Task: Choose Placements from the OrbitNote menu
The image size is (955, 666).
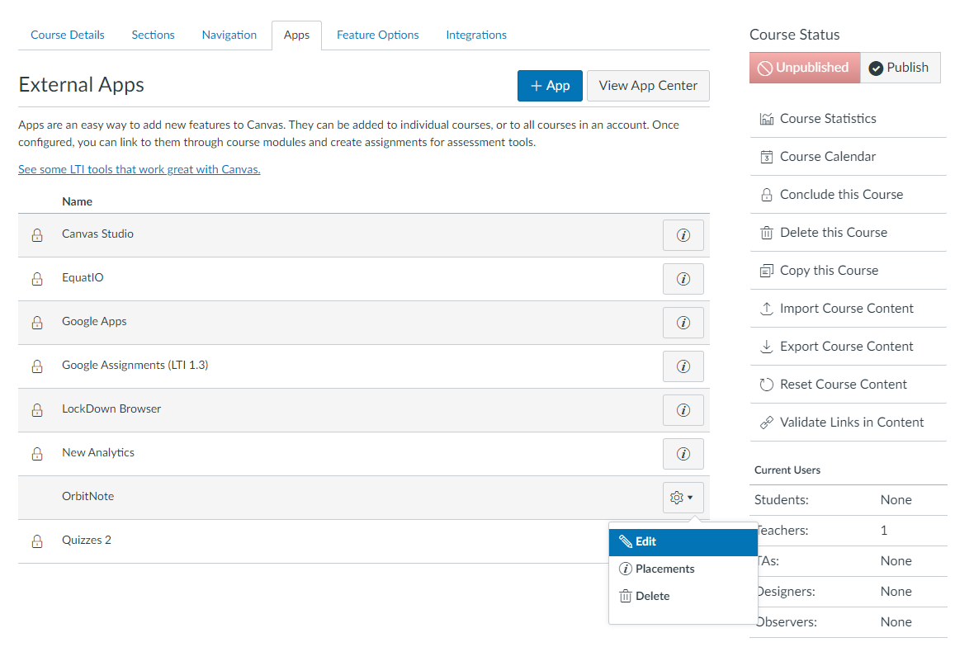Action: click(683, 569)
